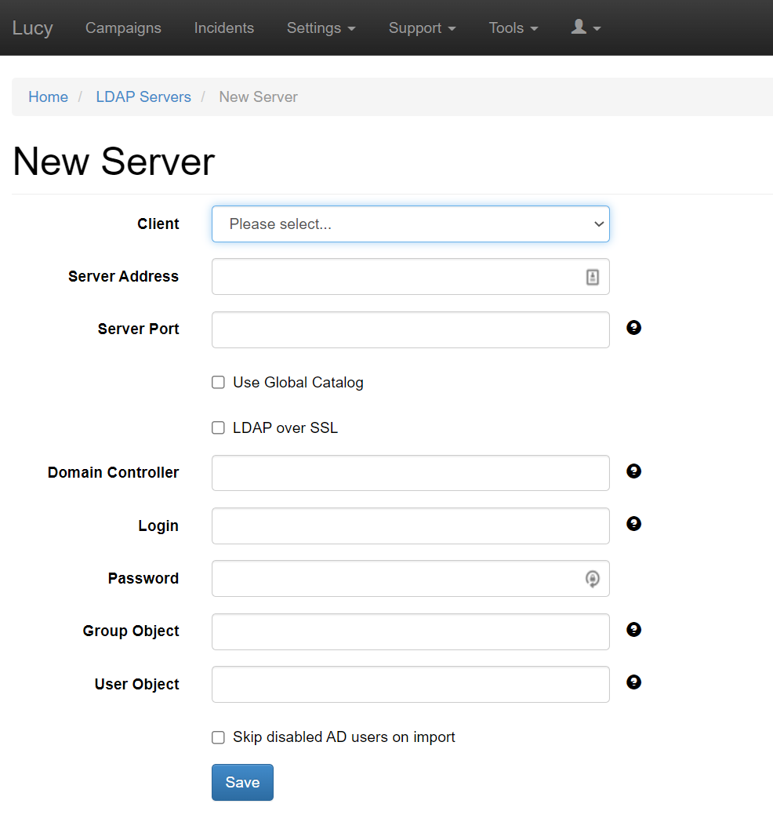Screen dimensions: 773x822
Task: Navigate to Home in the breadcrumb
Action: (x=48, y=97)
